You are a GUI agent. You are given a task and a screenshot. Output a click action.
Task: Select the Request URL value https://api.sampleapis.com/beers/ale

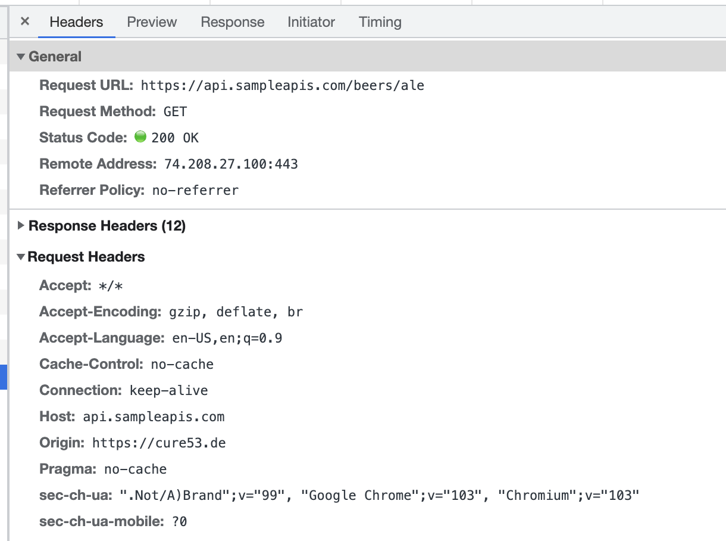pos(283,85)
